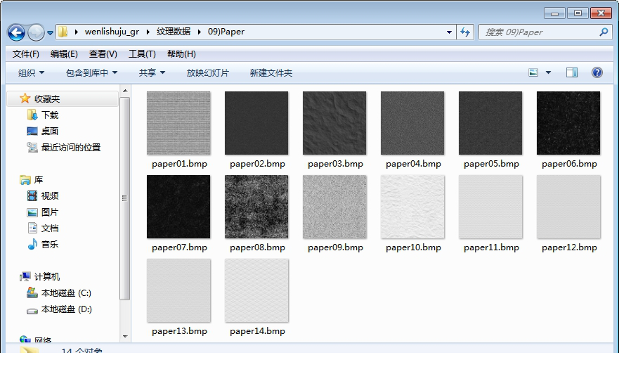Open the 音乐 library
The width and height of the screenshot is (619, 367).
coord(50,245)
